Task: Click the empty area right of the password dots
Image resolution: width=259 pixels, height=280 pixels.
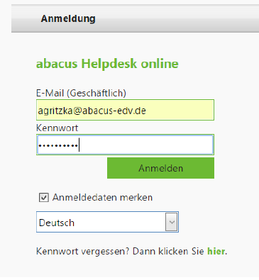Action: click(x=146, y=145)
